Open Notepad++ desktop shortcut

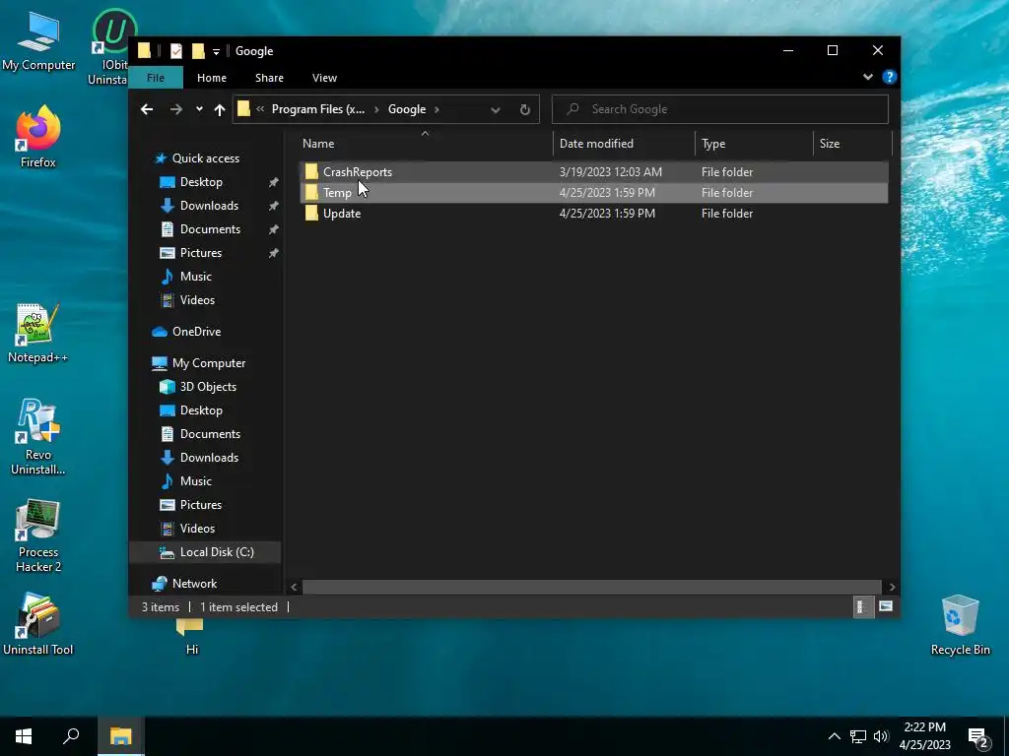point(38,333)
